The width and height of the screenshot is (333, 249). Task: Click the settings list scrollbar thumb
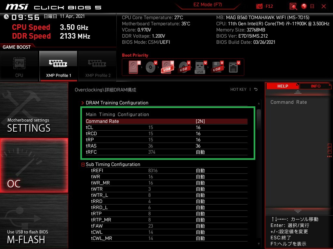coord(259,120)
